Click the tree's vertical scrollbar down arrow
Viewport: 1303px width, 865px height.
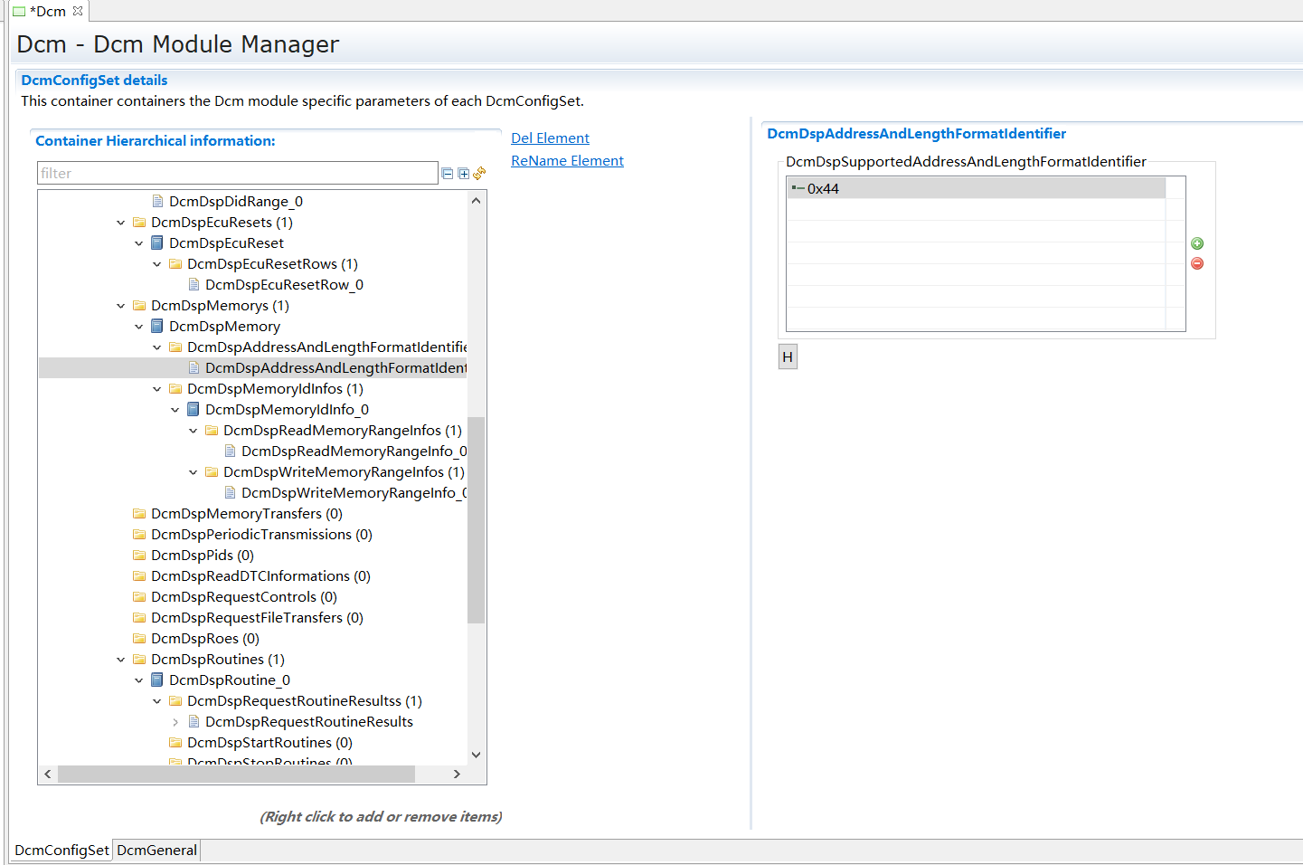coord(477,755)
